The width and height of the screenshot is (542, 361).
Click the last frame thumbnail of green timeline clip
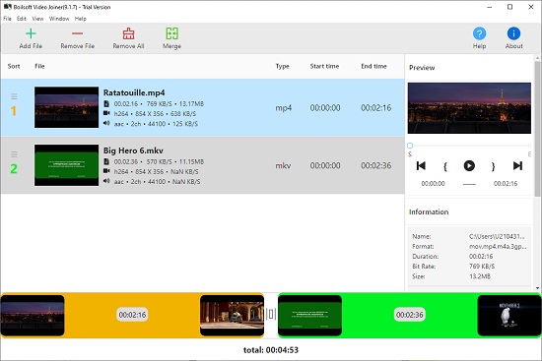point(509,315)
